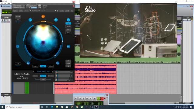Toggle the Arc Link button
The image size is (194, 109).
pos(18,16)
